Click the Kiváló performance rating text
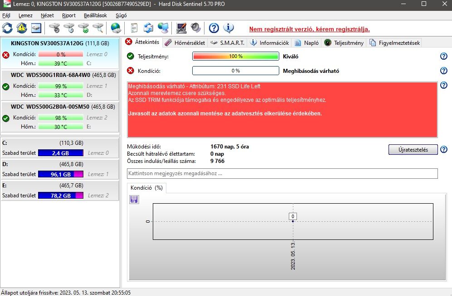The height and width of the screenshot is (296, 452). click(291, 57)
